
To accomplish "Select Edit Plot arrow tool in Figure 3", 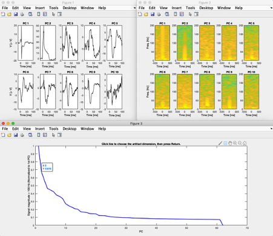I will coord(53,135).
